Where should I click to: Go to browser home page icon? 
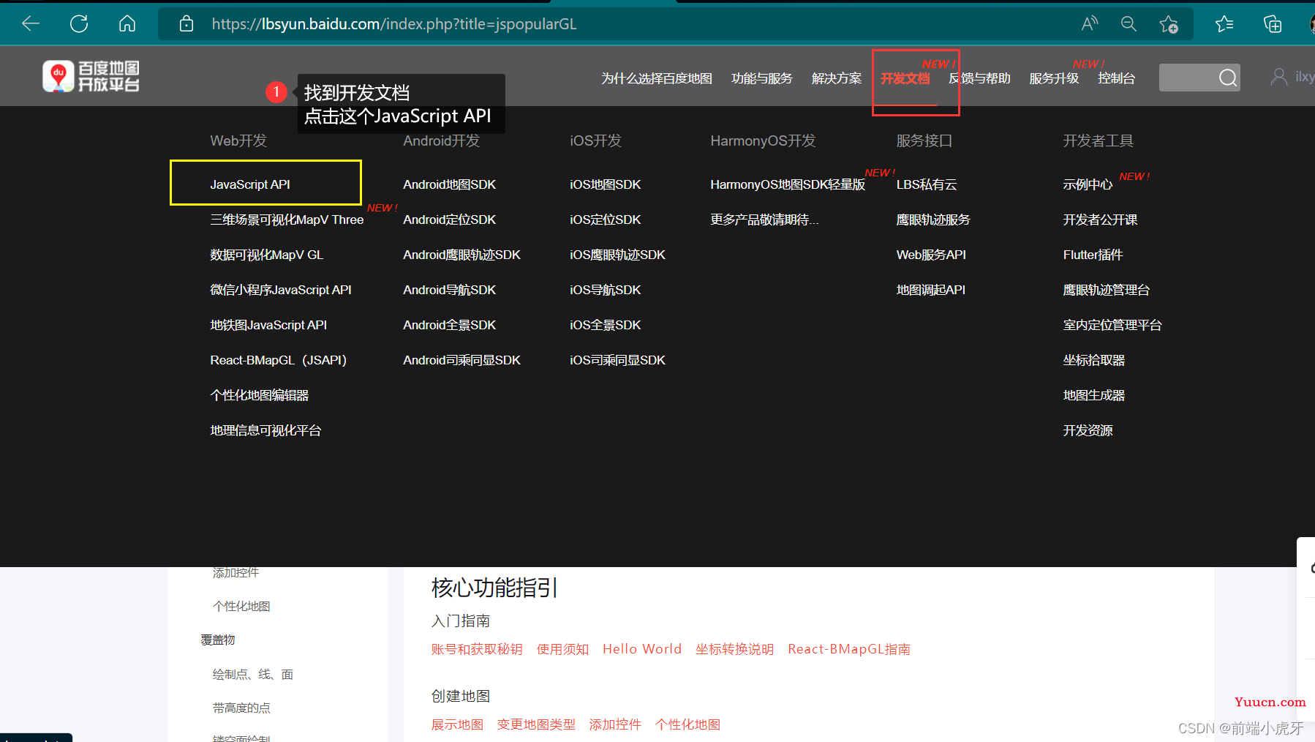[127, 24]
